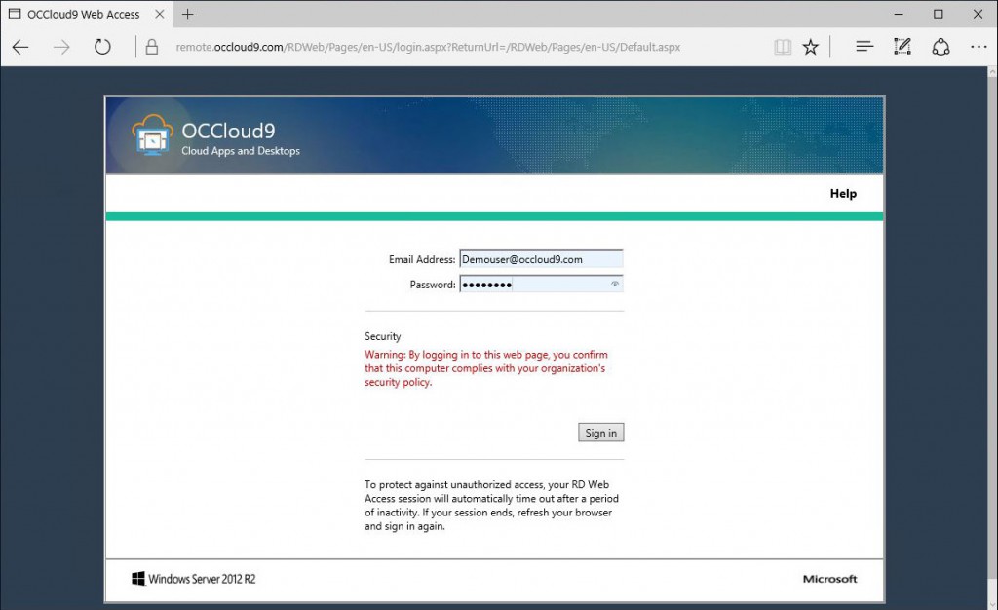The height and width of the screenshot is (610, 998).
Task: Close the OCCloud9 Web Access tab
Action: pos(160,14)
